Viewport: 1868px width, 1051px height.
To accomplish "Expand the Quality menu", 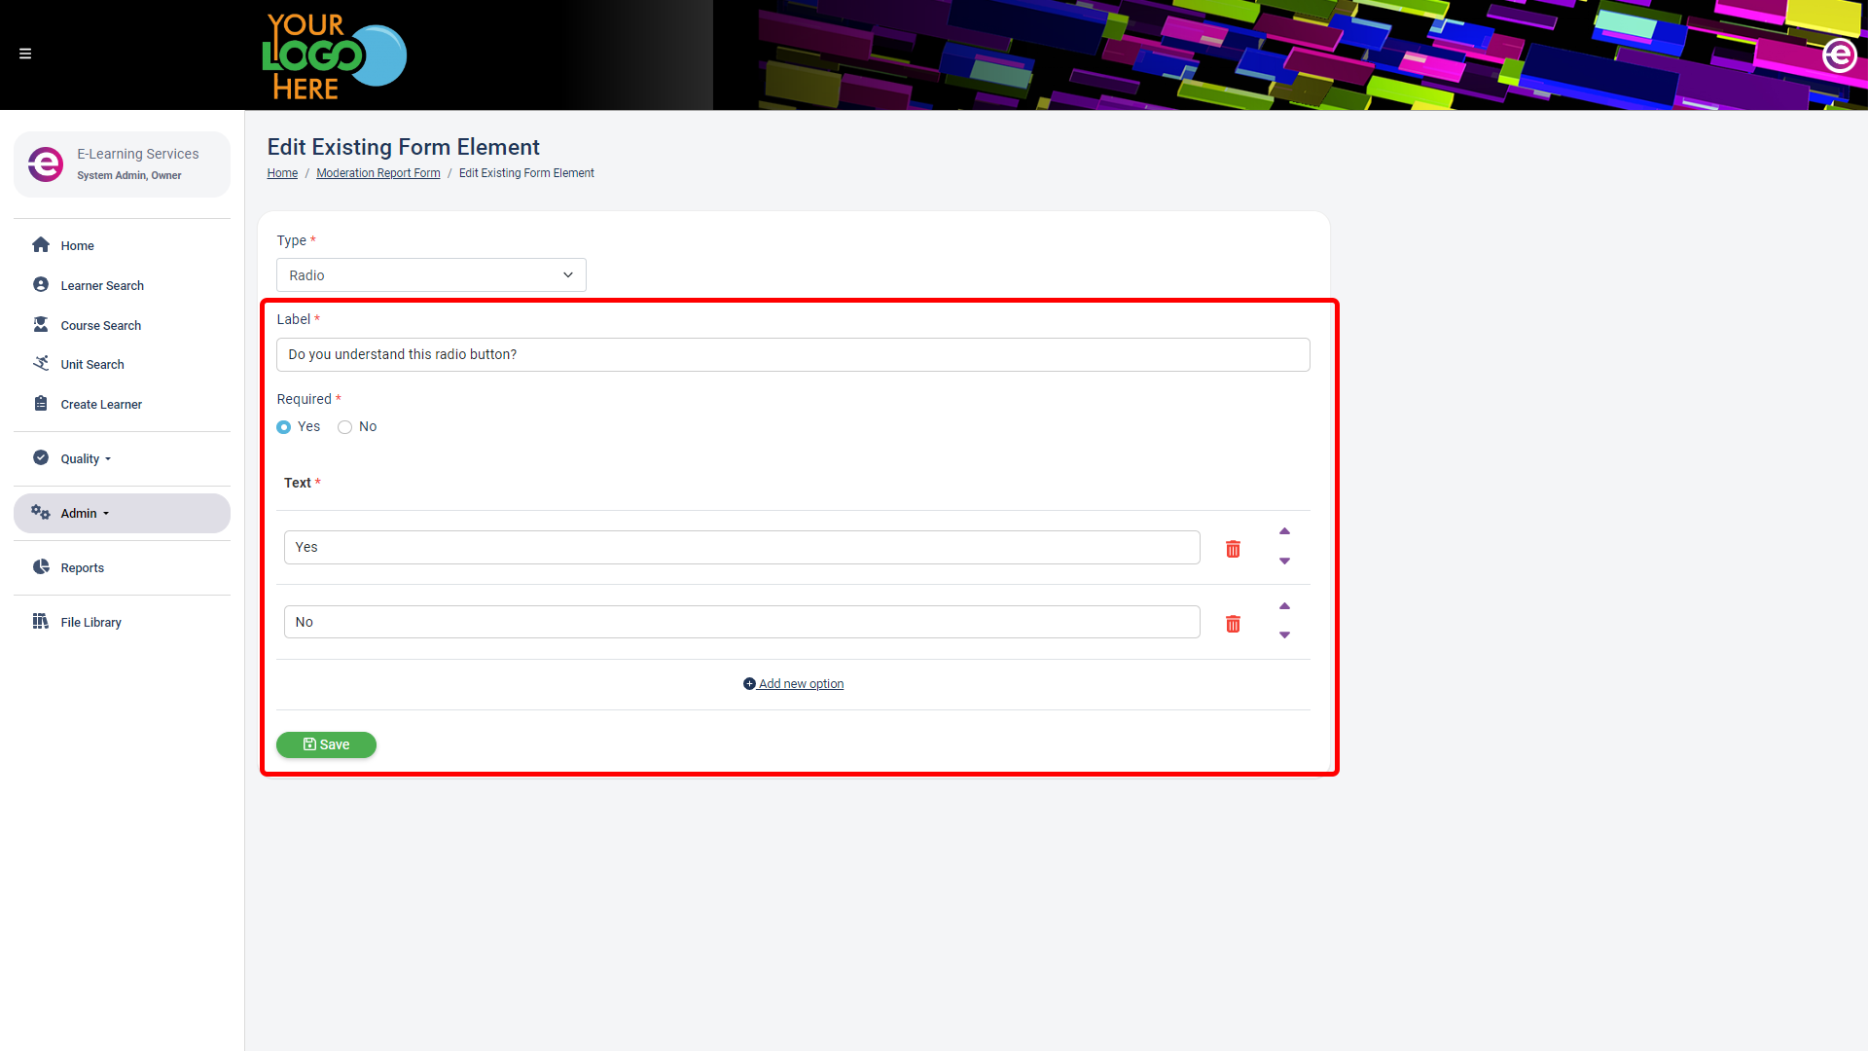I will pos(86,459).
